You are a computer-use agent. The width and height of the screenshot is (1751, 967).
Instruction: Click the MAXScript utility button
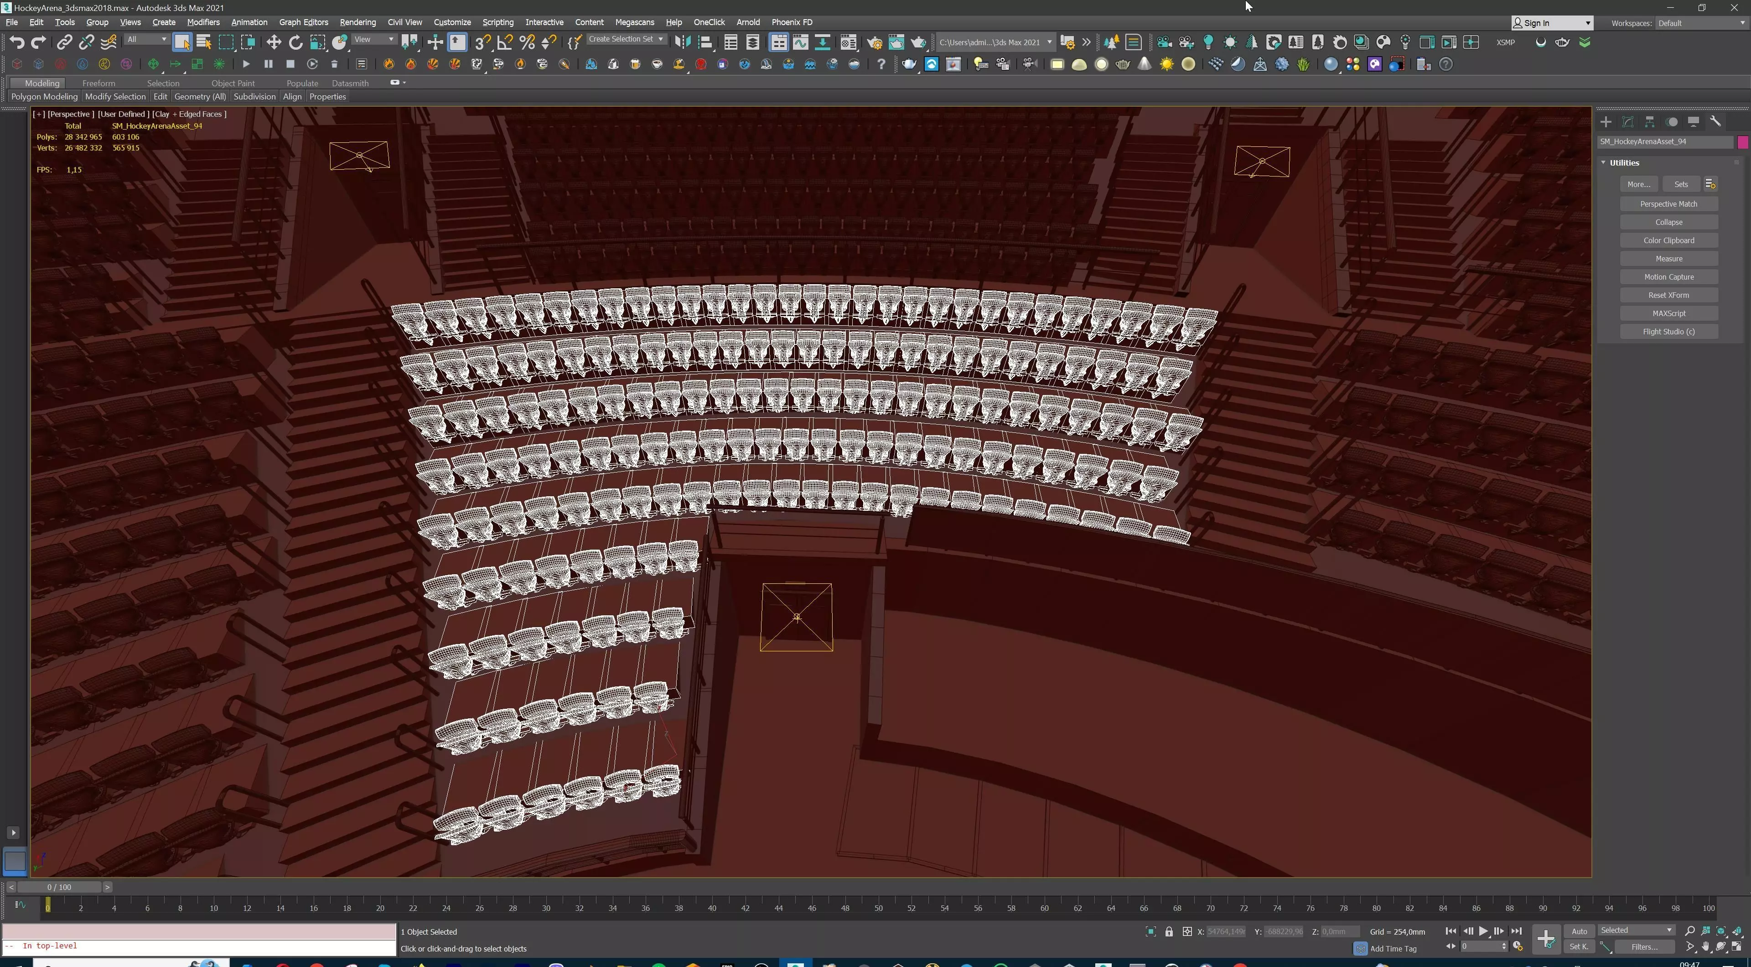pos(1669,313)
